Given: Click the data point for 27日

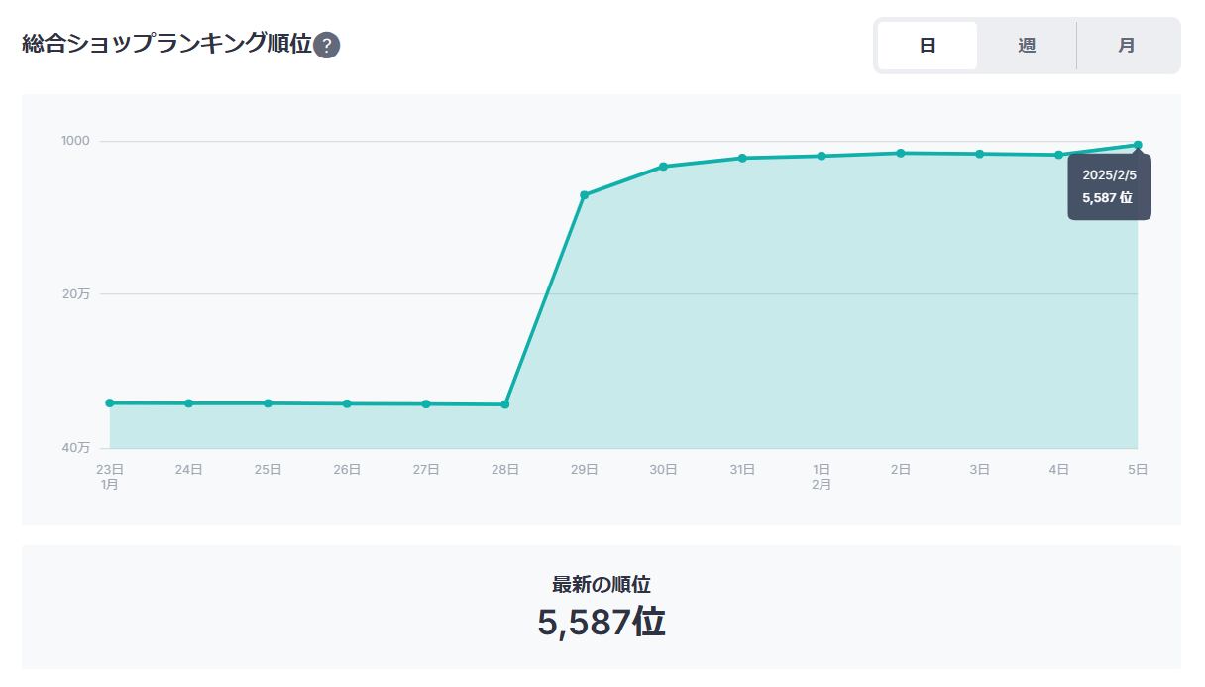Looking at the screenshot, I should (x=426, y=404).
